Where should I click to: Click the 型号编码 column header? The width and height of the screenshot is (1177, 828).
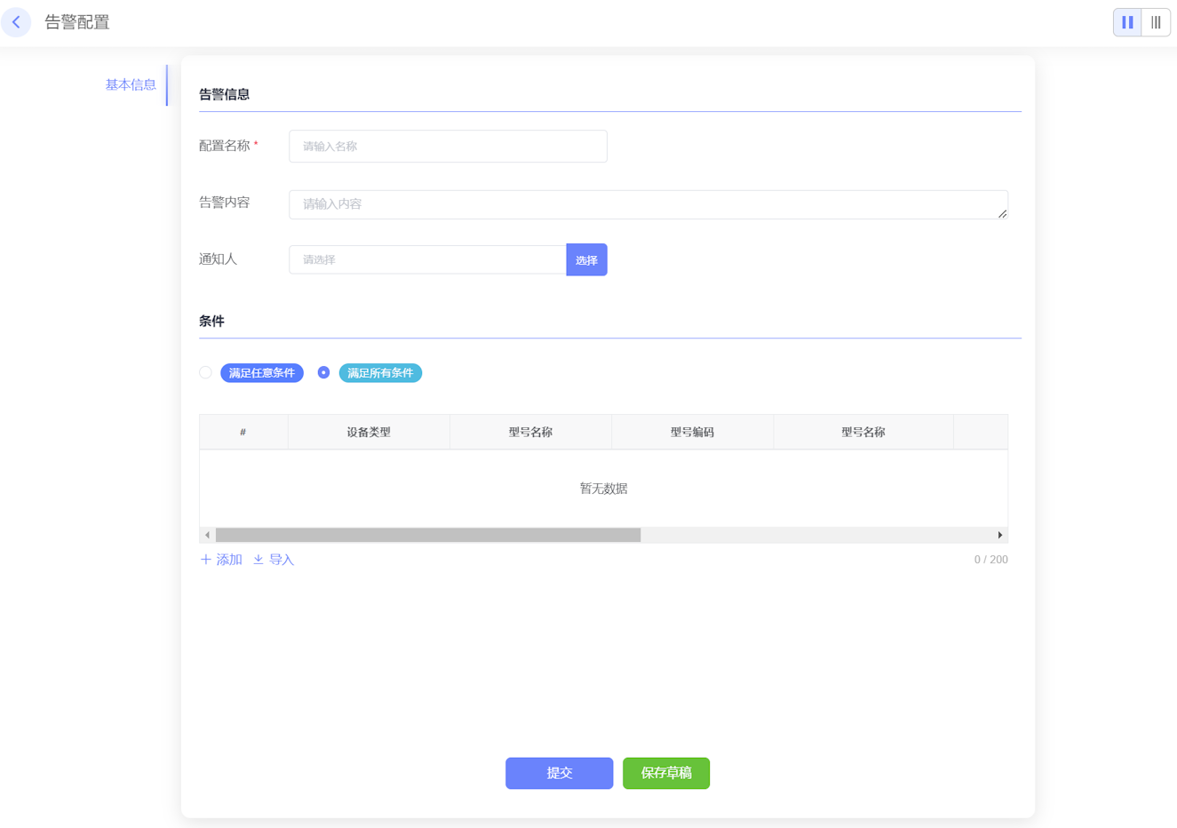point(692,433)
